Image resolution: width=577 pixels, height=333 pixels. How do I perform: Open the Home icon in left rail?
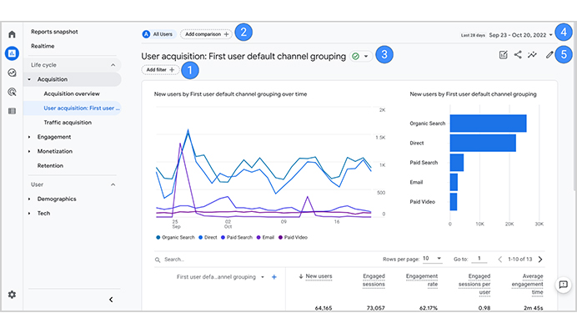(x=12, y=34)
